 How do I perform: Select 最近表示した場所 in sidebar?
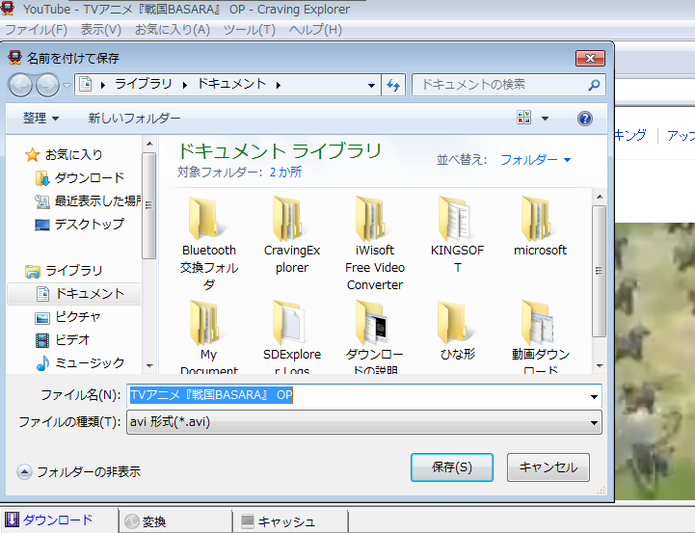pos(88,201)
